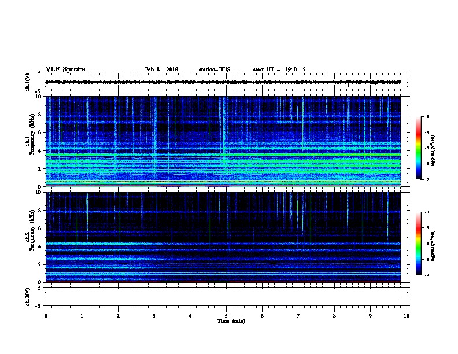Click the "ch.1(V)" waveform axis label

[x=27, y=82]
